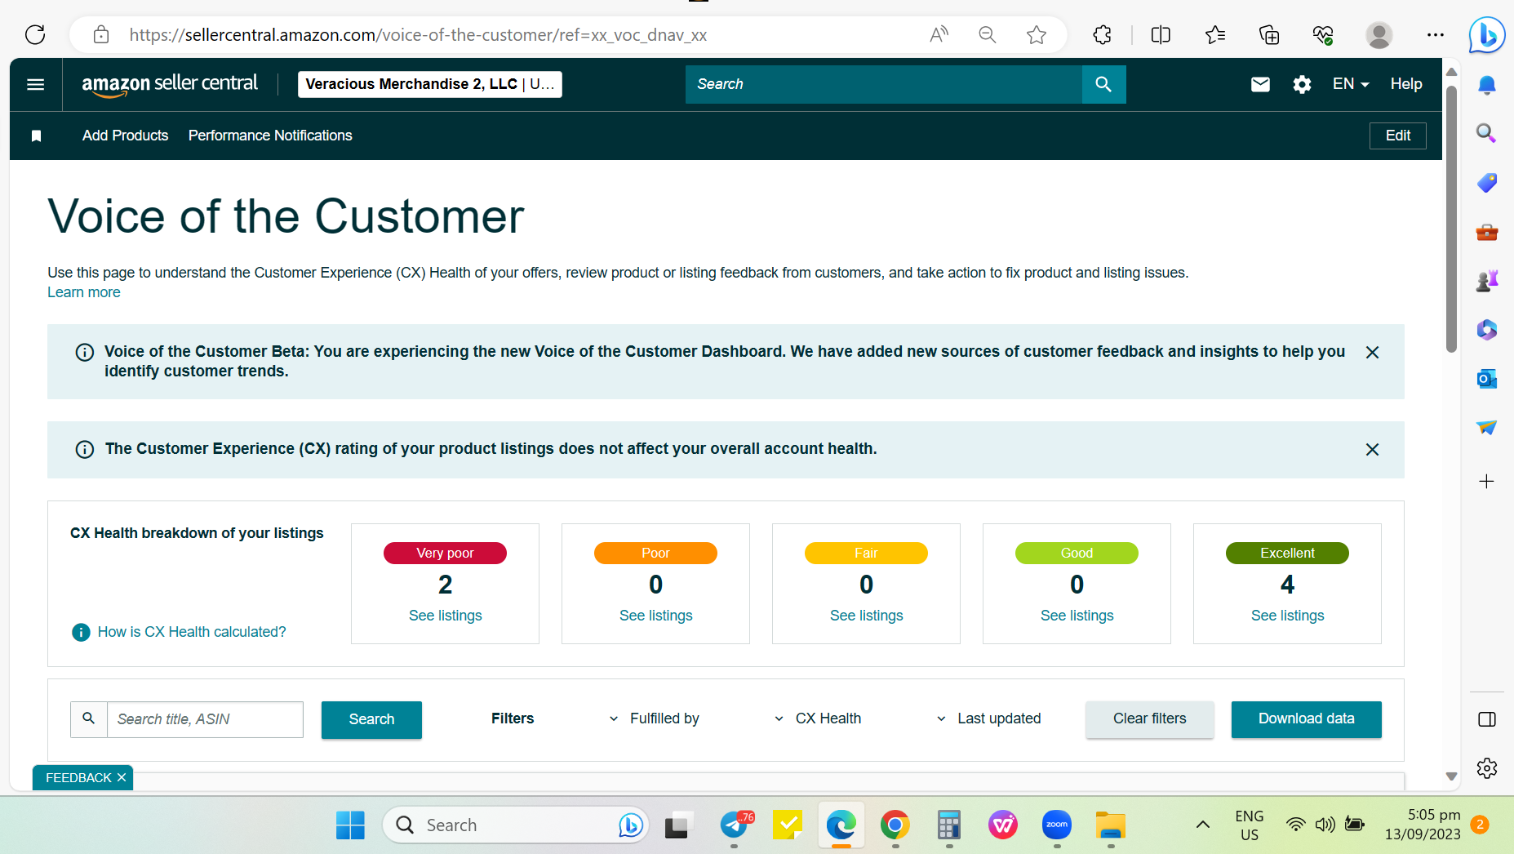Image resolution: width=1514 pixels, height=854 pixels.
Task: Click the header search magnifier button
Action: click(x=1103, y=84)
